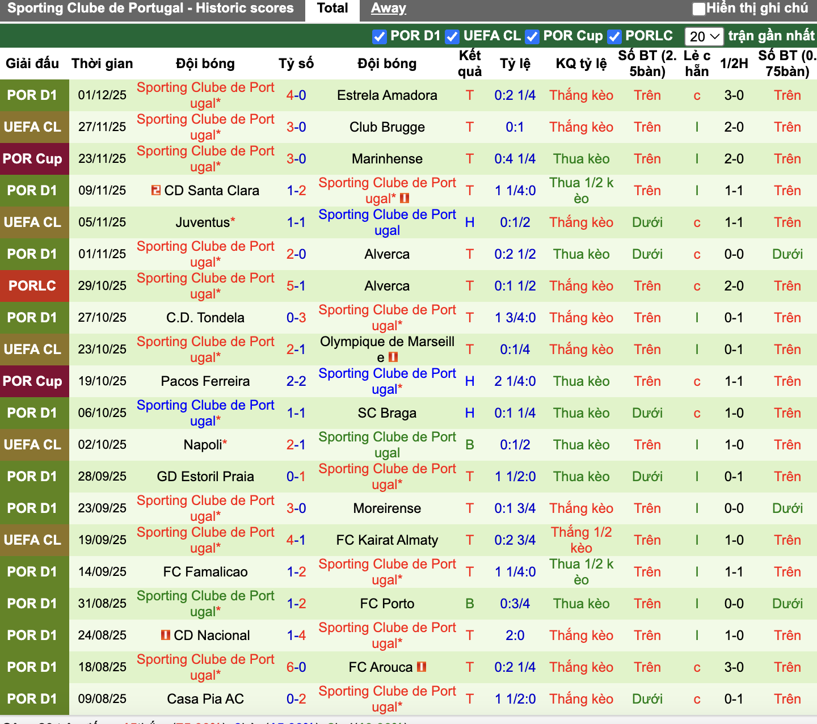Click the FC Famalicao team name
Viewport: 817px width, 724px height.
point(205,572)
